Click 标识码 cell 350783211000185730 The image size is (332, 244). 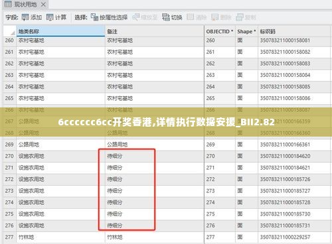pyautogui.click(x=294, y=214)
